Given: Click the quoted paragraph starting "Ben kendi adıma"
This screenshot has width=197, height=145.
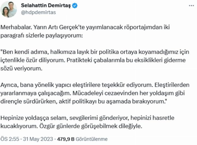Looking at the screenshot, I should (x=90, y=59).
